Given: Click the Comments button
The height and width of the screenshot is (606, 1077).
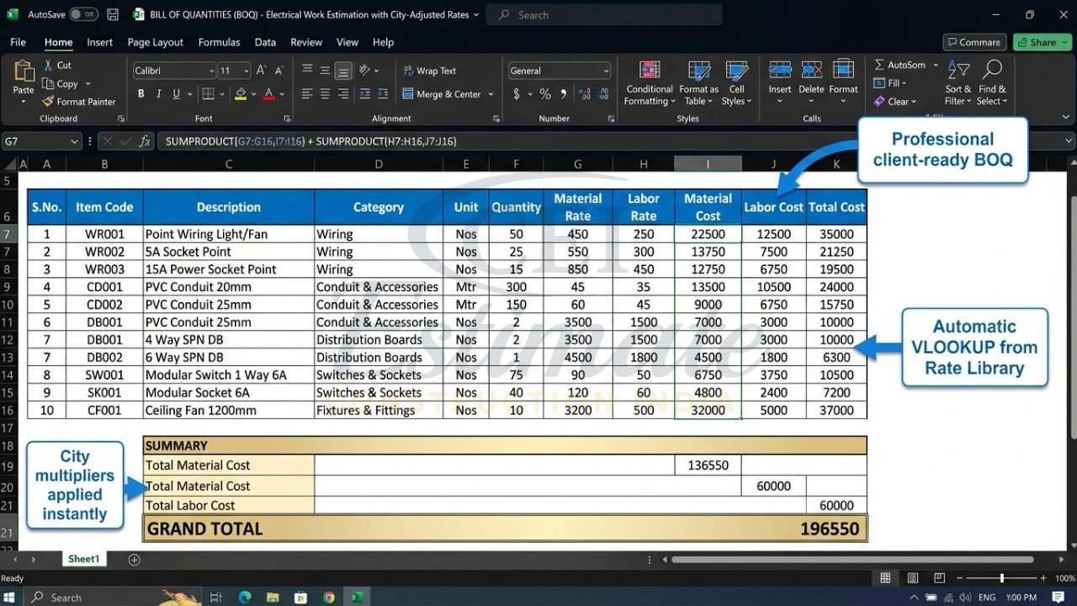Looking at the screenshot, I should coord(974,42).
